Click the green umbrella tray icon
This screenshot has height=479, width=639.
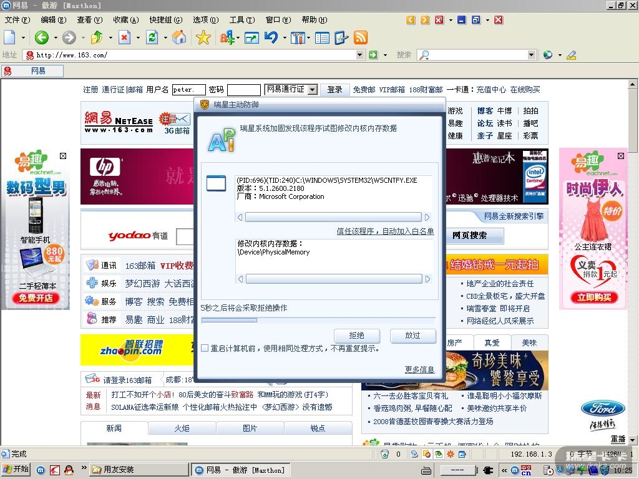tap(582, 470)
